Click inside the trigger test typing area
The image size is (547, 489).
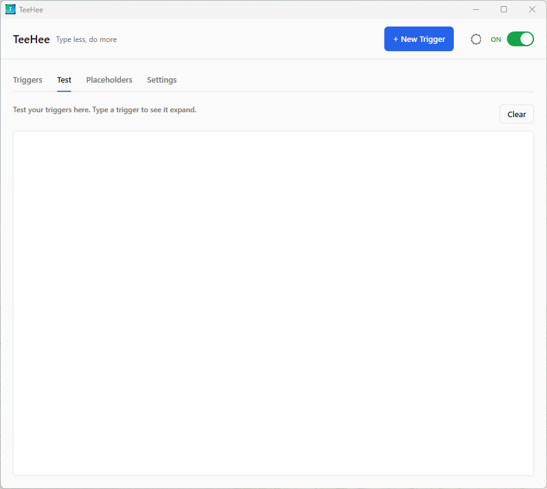(273, 303)
